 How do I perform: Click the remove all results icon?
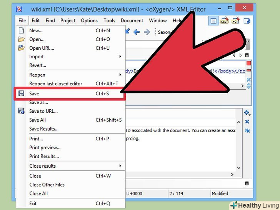tap(247, 131)
